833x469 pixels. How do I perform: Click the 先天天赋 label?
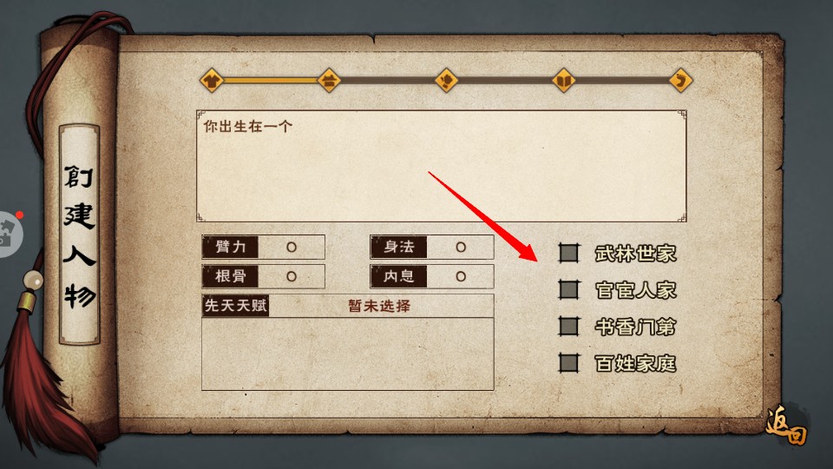[x=235, y=306]
